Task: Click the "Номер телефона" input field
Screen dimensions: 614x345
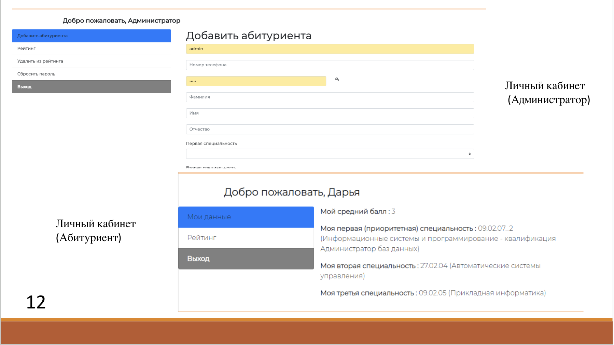Action: pyautogui.click(x=330, y=65)
